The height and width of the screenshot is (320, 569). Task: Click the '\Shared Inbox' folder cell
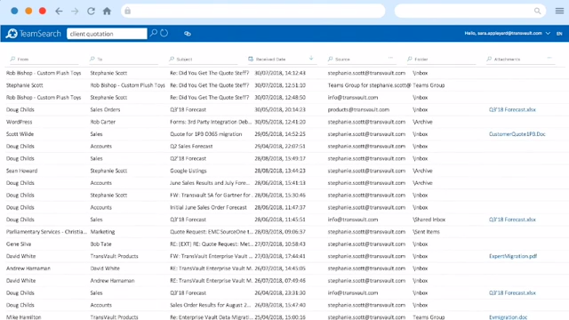point(429,220)
